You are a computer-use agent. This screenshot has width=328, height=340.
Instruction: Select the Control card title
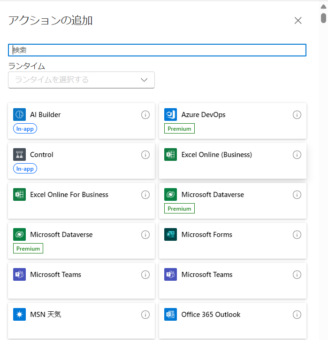pyautogui.click(x=42, y=155)
